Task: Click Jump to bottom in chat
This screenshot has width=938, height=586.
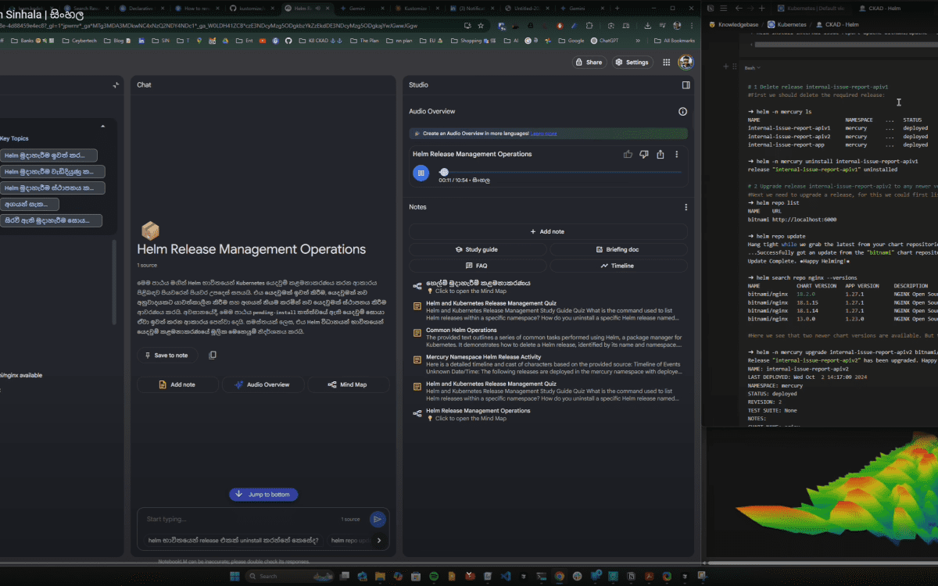Action: [x=263, y=495]
